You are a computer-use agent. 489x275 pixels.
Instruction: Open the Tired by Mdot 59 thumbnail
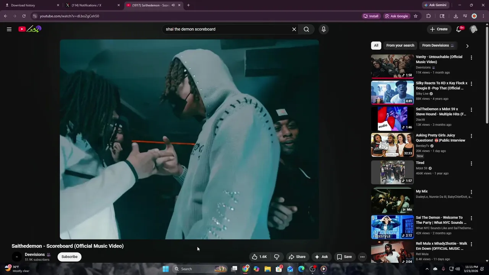click(x=392, y=172)
